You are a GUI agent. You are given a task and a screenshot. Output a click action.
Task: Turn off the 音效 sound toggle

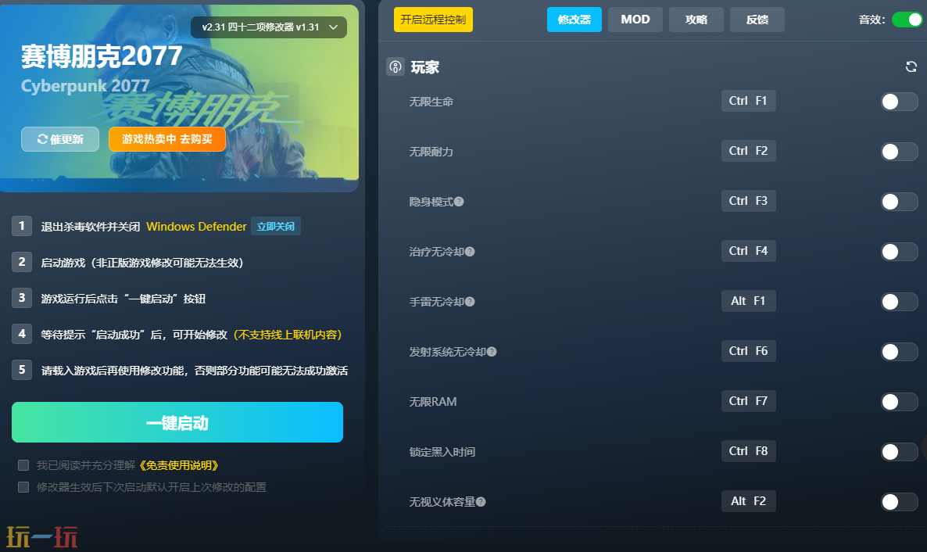point(907,20)
